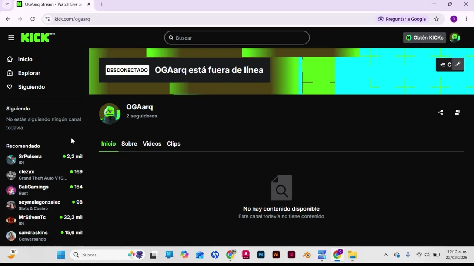Open Outlook from the taskbar

point(200,255)
